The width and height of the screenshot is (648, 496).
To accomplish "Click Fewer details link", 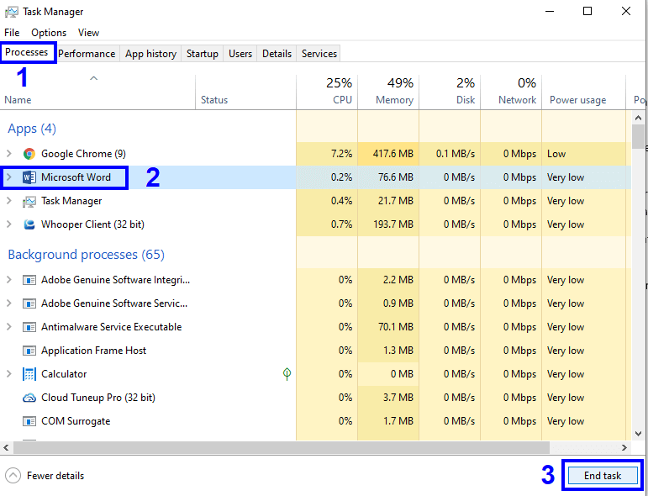I will (x=55, y=476).
